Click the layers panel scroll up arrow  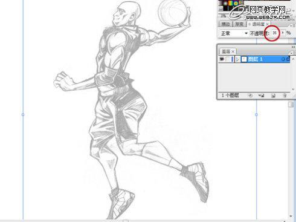coord(293,59)
